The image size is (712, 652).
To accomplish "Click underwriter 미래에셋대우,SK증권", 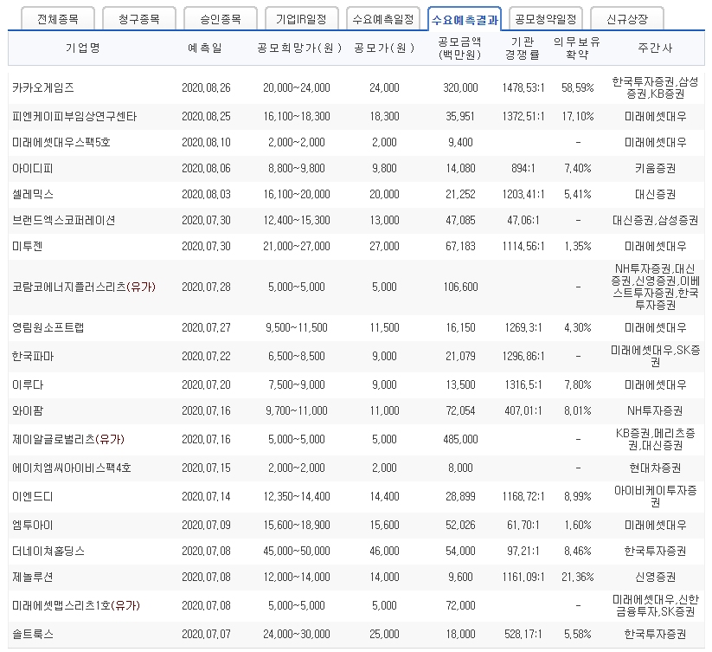I will coord(655,356).
